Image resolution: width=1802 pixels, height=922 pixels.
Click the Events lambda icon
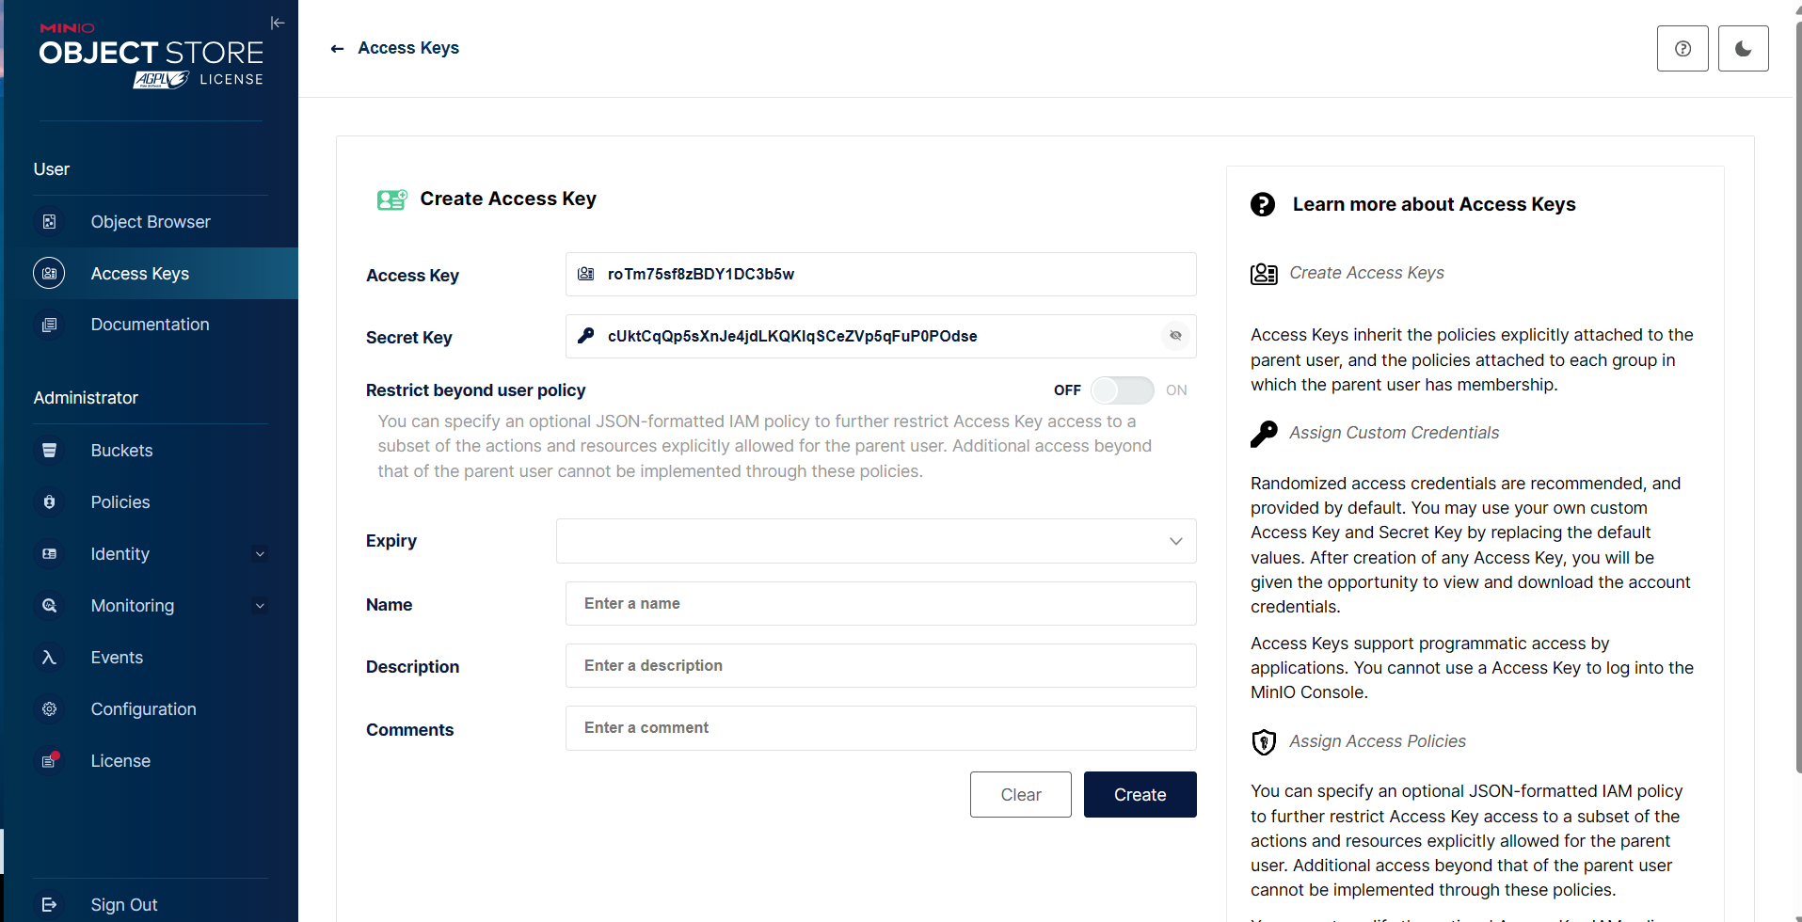click(50, 658)
